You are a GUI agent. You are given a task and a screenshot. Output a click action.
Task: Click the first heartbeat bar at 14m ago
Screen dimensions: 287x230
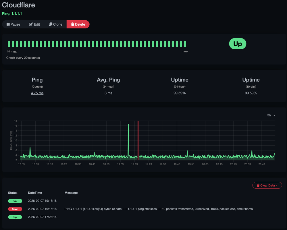(9, 44)
